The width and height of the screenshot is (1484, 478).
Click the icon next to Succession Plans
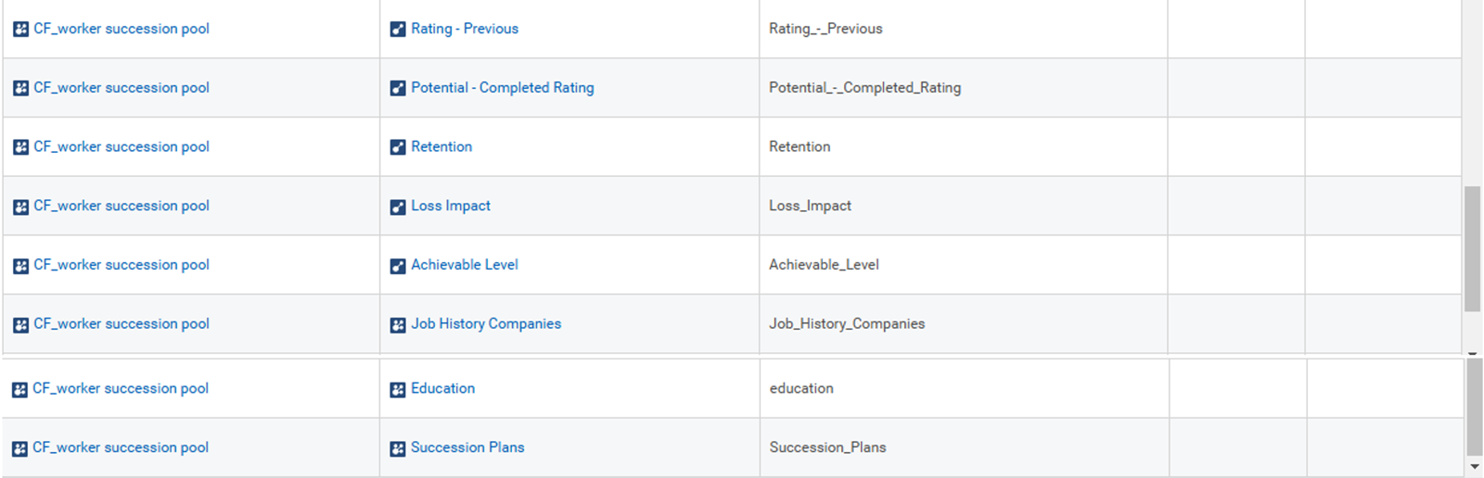(x=398, y=448)
